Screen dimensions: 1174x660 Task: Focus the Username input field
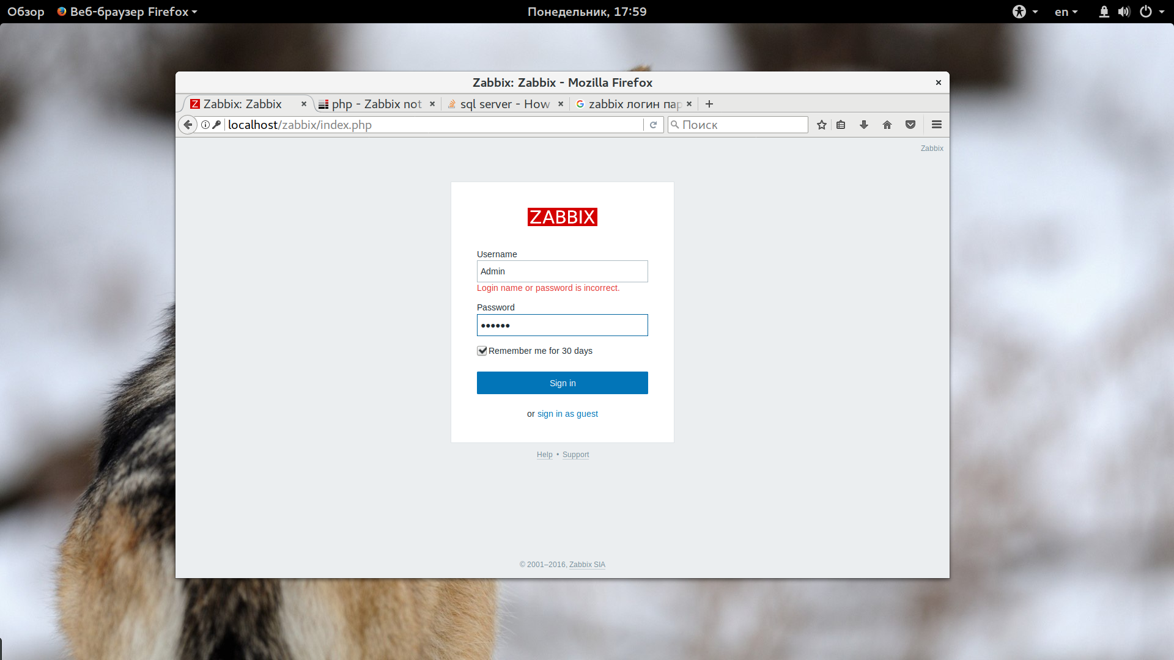tap(563, 271)
